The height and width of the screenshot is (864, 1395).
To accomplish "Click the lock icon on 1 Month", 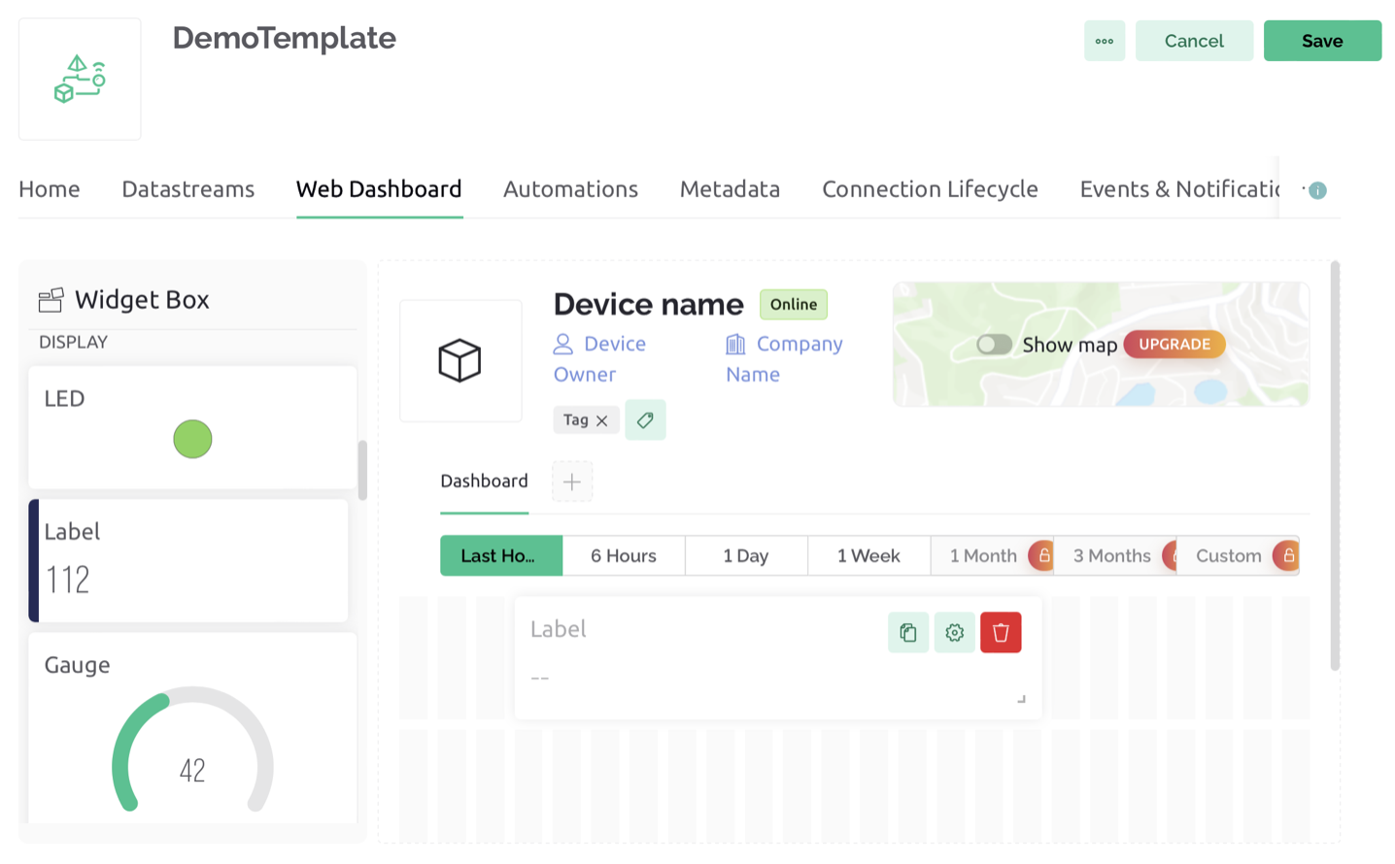I will [1043, 556].
